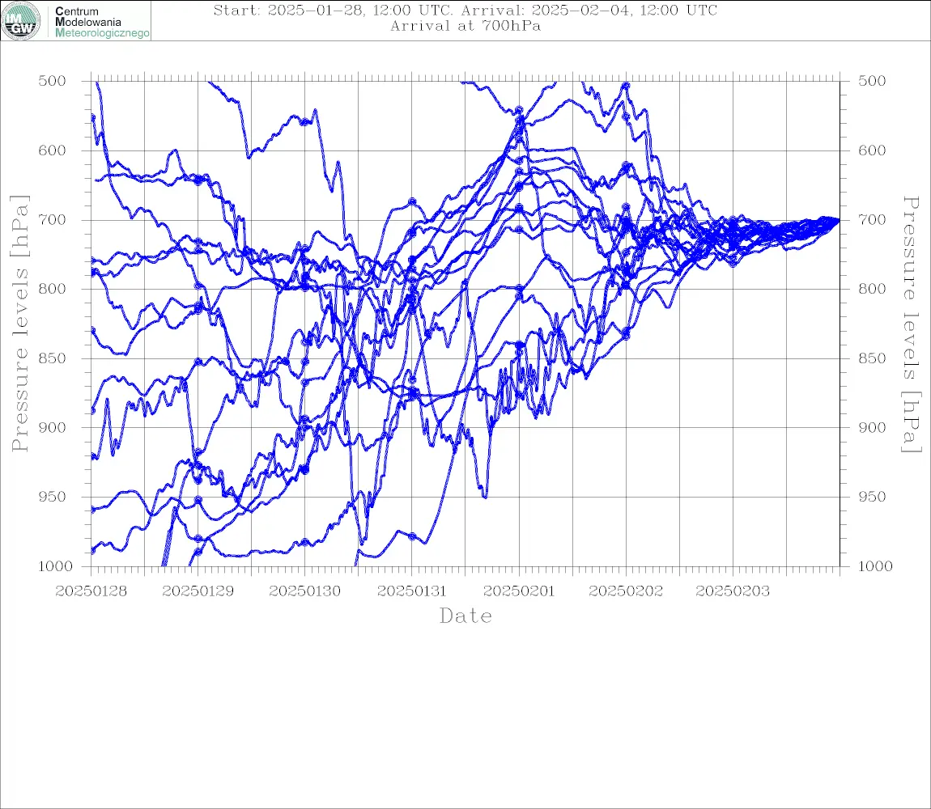Viewport: 931px width, 809px height.
Task: Click the left axis 500 label
Action: click(x=53, y=81)
